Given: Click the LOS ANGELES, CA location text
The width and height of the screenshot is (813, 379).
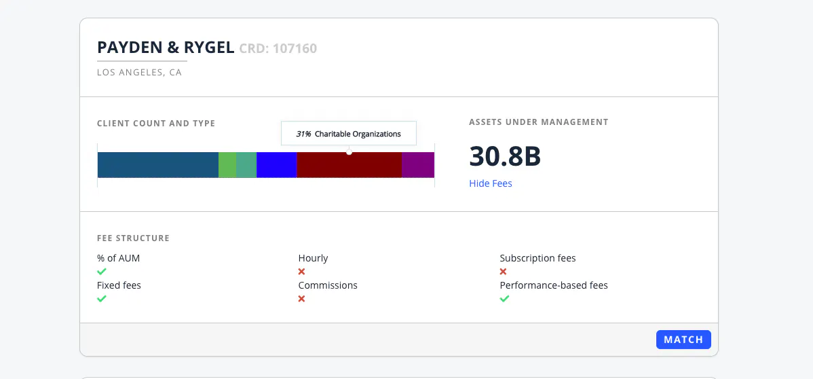Looking at the screenshot, I should click(x=140, y=73).
